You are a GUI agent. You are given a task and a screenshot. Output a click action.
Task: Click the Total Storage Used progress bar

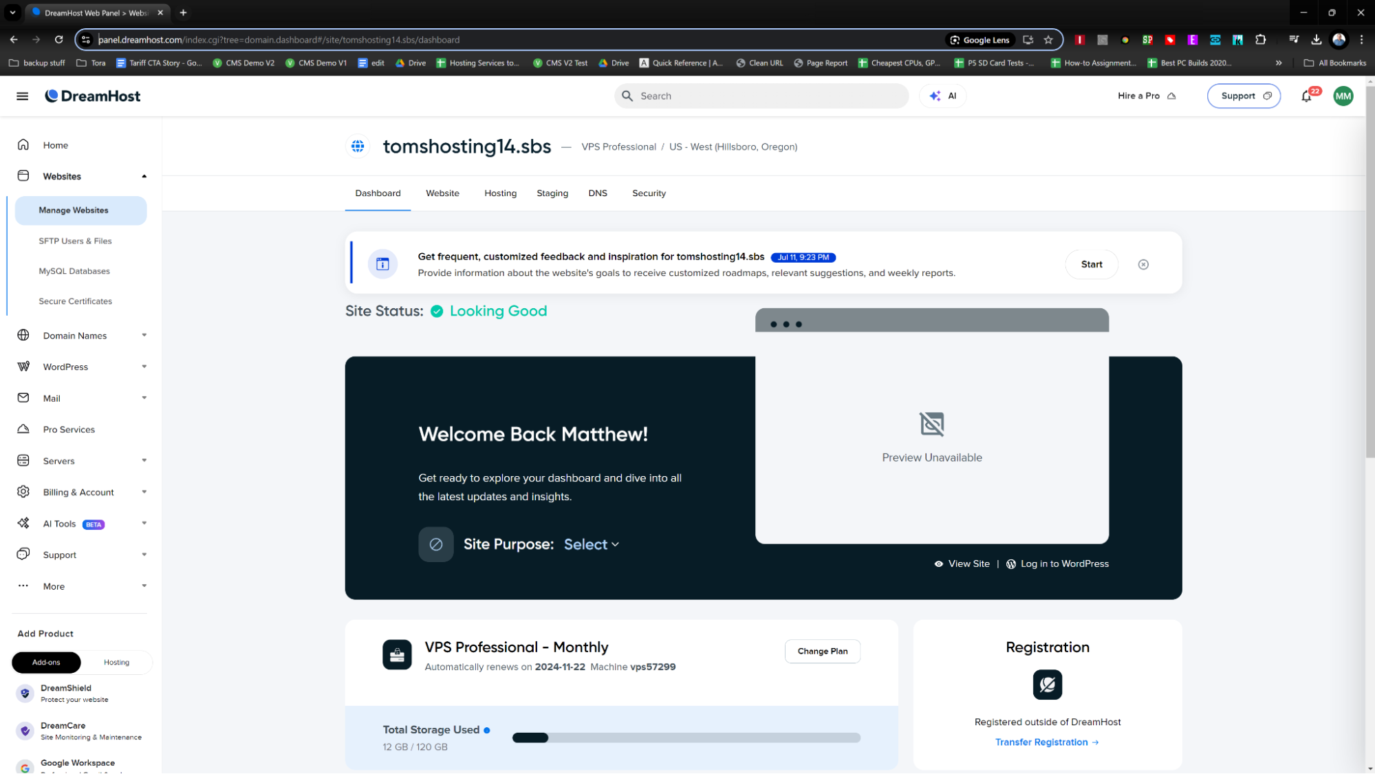click(686, 738)
